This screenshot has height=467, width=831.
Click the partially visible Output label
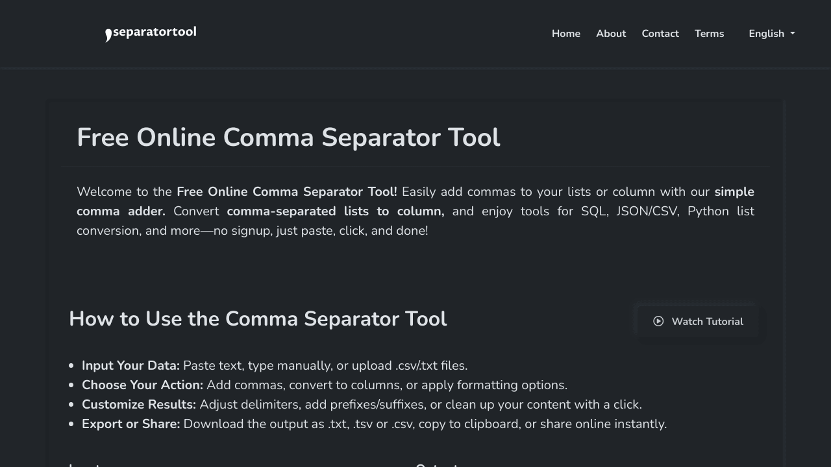click(436, 464)
